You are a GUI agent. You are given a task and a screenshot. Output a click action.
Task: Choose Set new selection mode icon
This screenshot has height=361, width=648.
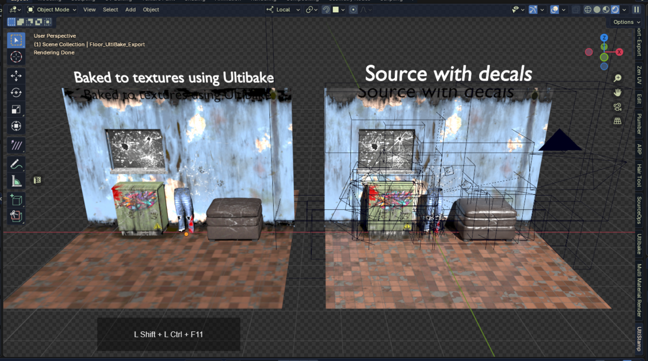(x=12, y=22)
